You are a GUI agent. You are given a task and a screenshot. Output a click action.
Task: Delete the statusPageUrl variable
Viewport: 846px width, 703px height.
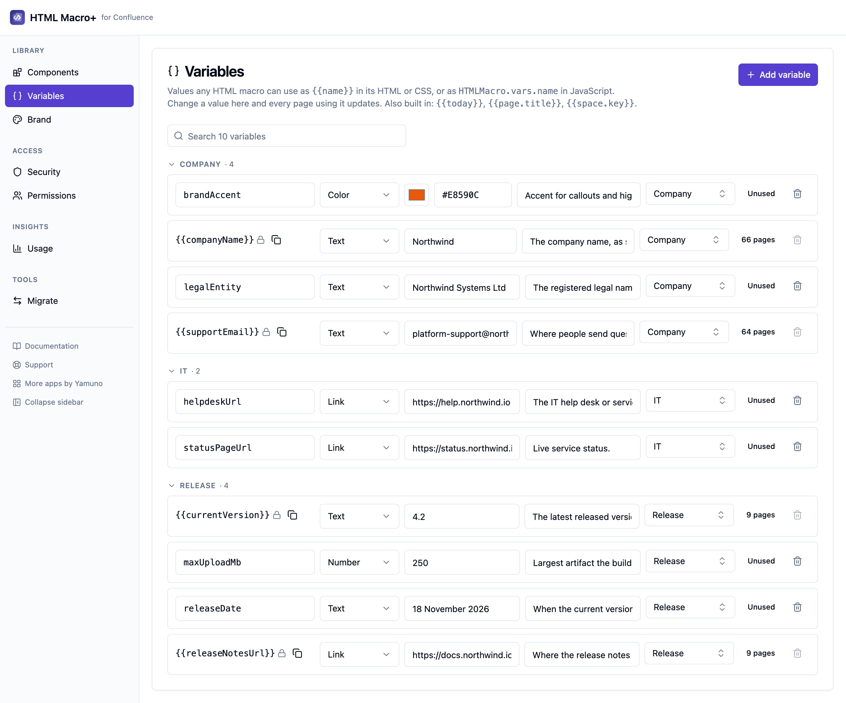point(797,446)
